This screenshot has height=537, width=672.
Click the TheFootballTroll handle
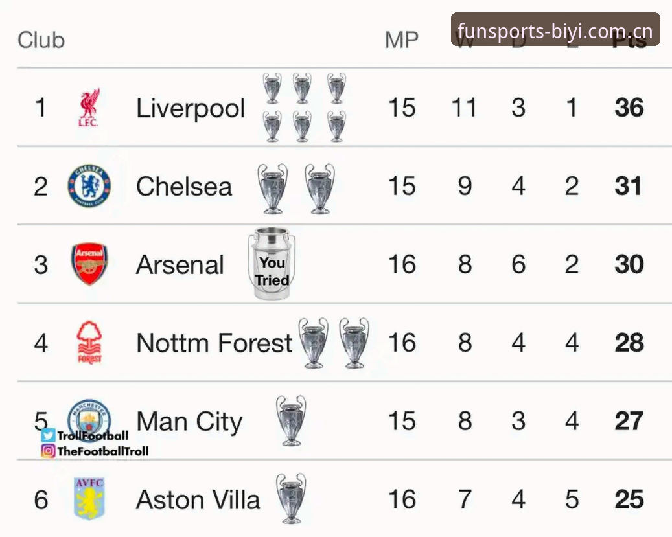click(103, 451)
